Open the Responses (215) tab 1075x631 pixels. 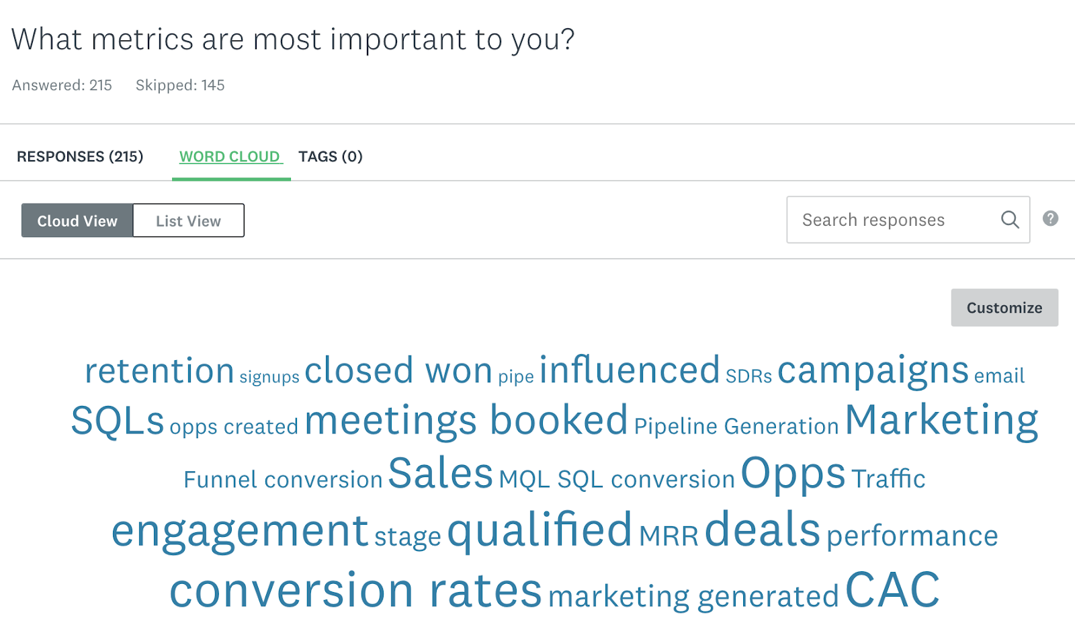click(80, 157)
